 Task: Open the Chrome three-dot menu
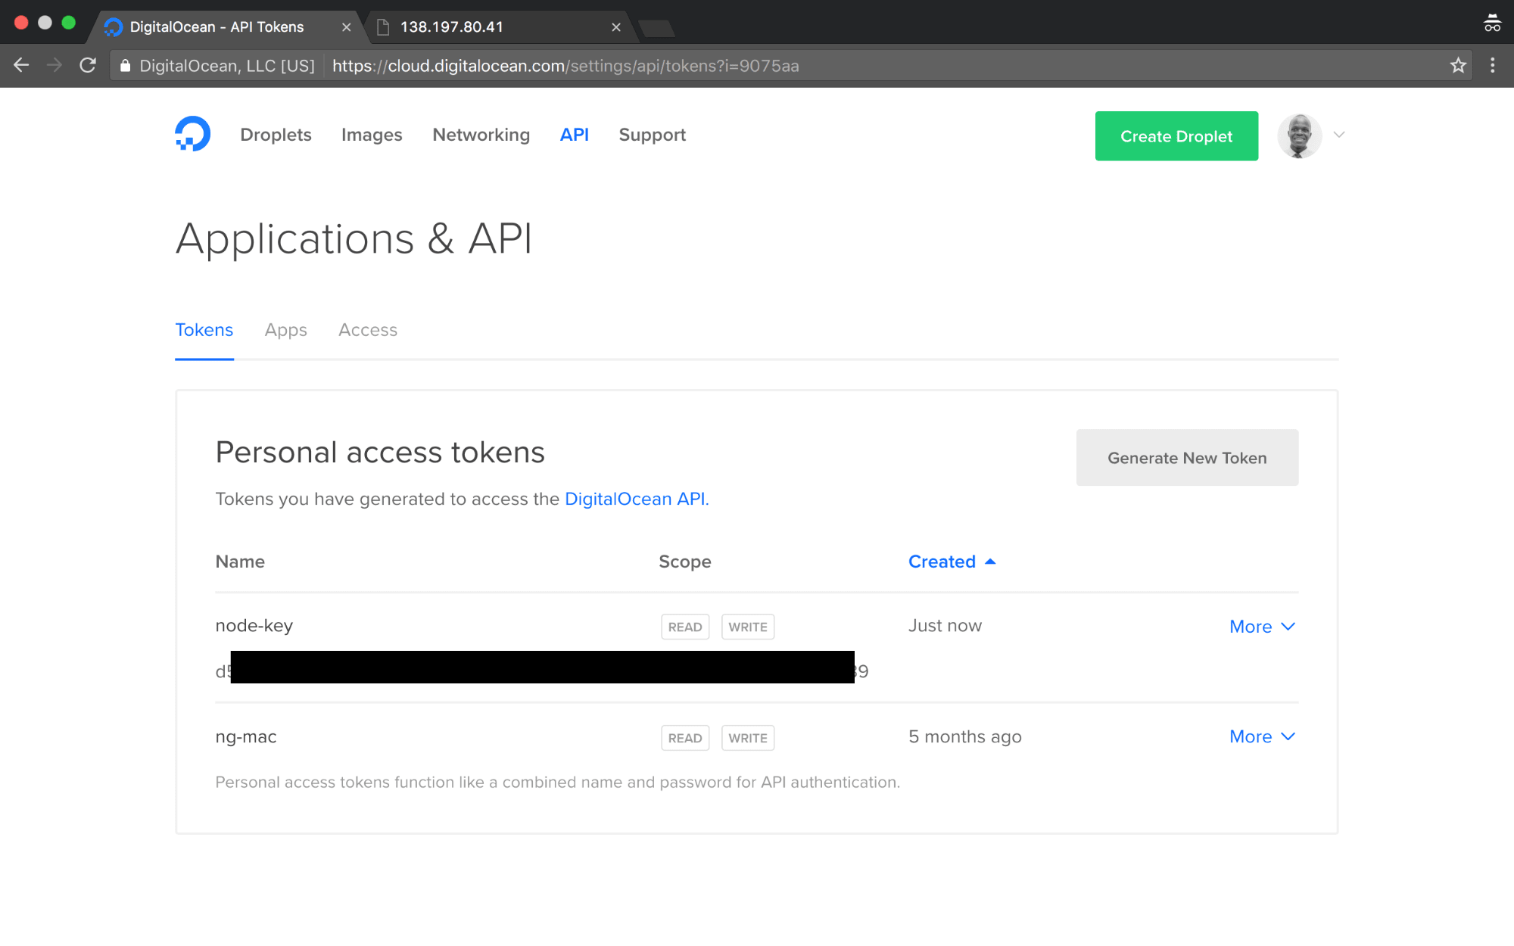click(1493, 66)
